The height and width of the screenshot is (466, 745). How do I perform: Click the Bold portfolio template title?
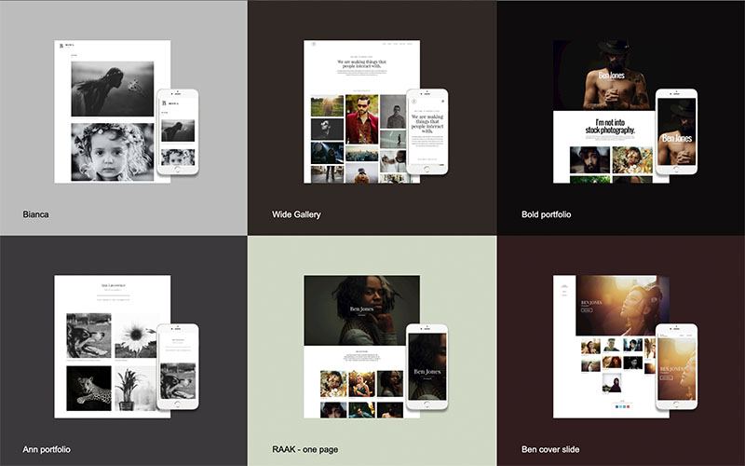pos(546,214)
